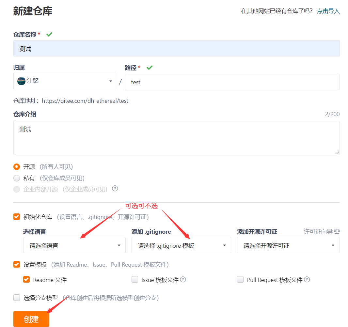348x327 pixels.
Task: Enable the Pull Request 模板文件 checkbox
Action: point(240,279)
